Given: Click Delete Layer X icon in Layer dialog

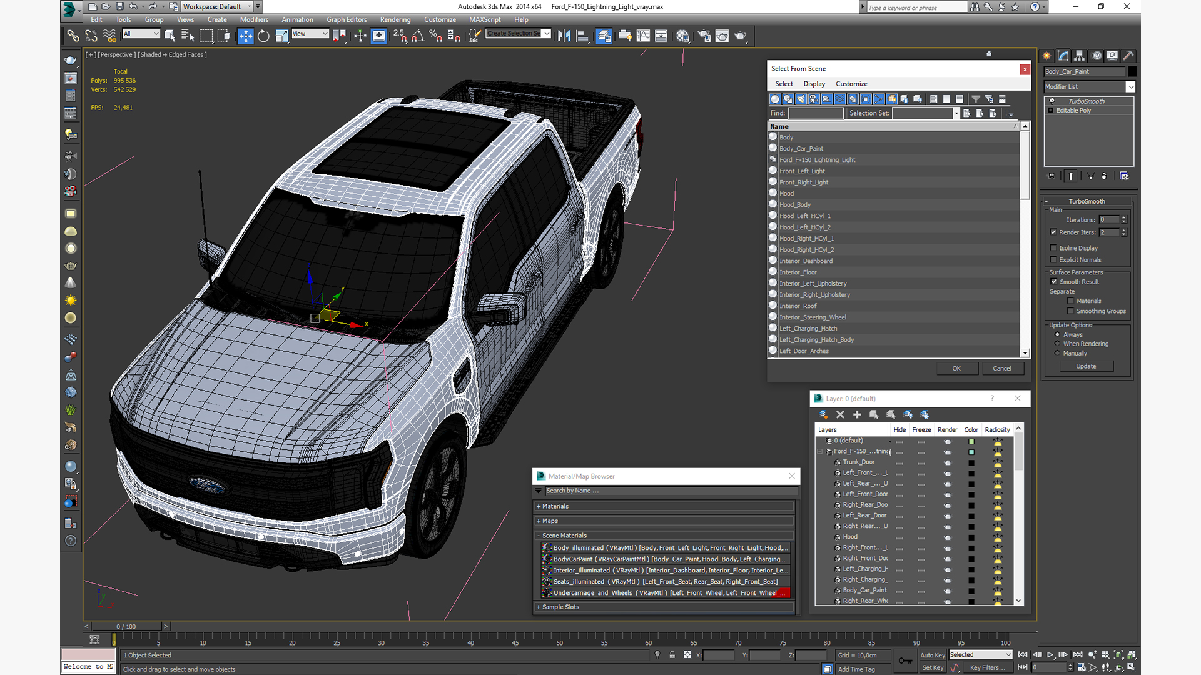Looking at the screenshot, I should (x=840, y=414).
